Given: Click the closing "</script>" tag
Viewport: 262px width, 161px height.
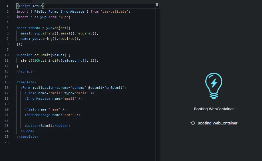Looking at the screenshot, I should pyautogui.click(x=25, y=71).
